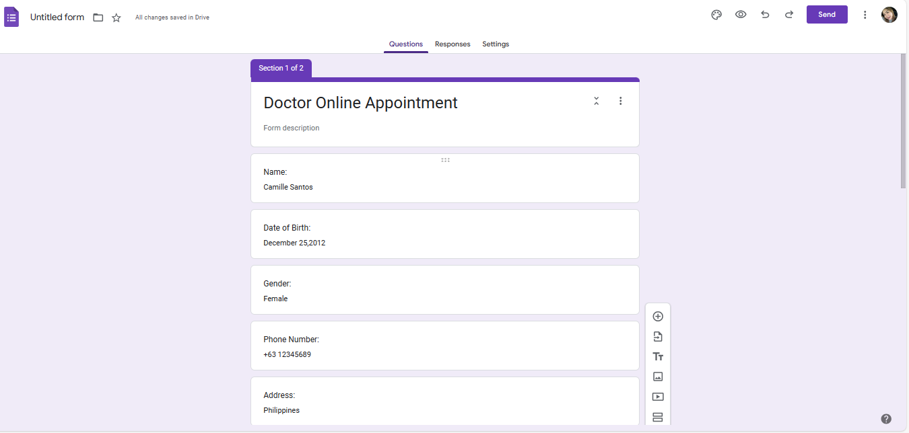Click the Female description text

tap(275, 299)
